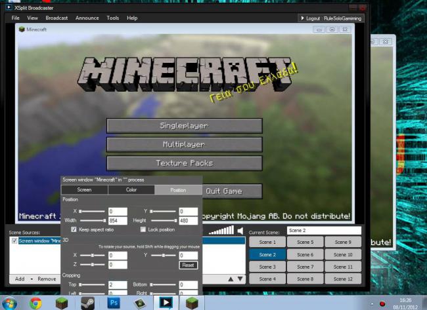This screenshot has width=427, height=310.
Task: Open the Tools menu
Action: (x=113, y=18)
